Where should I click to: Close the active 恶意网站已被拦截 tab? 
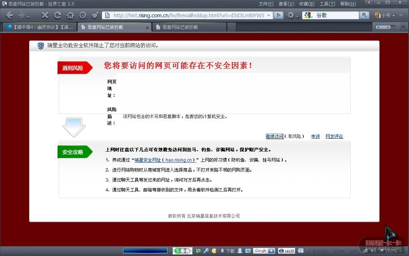pos(147,28)
